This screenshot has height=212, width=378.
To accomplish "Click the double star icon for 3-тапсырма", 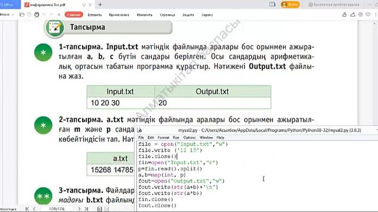I will coord(43,196).
